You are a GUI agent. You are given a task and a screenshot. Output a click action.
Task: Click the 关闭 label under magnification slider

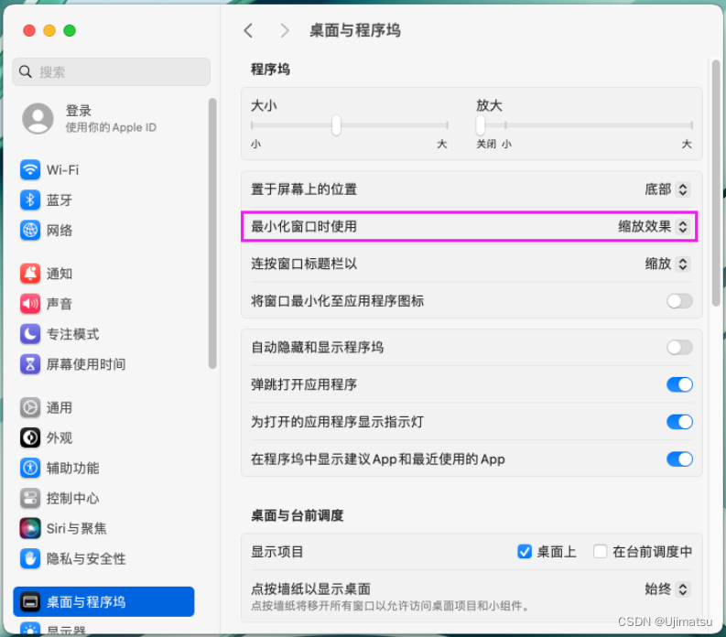(486, 144)
